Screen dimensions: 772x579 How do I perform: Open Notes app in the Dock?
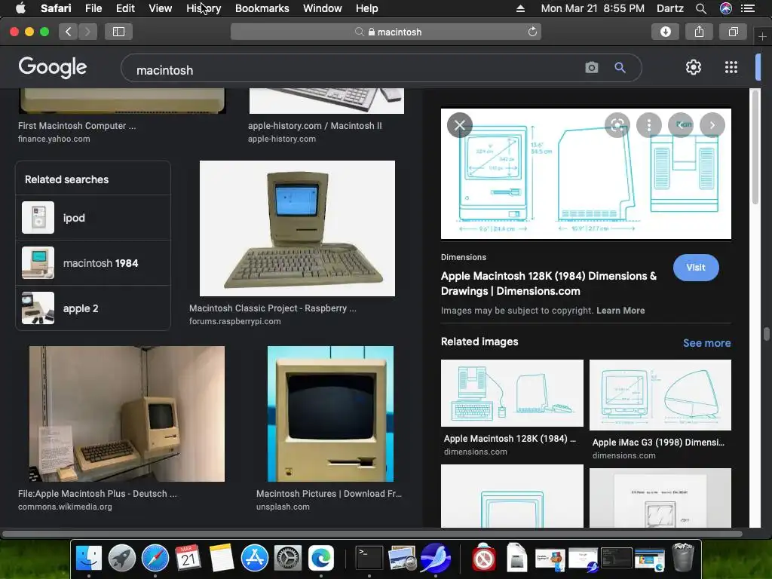pyautogui.click(x=221, y=559)
